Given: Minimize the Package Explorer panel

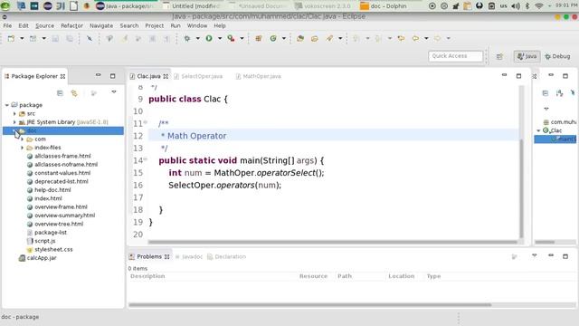Looking at the screenshot, I should point(99,75).
